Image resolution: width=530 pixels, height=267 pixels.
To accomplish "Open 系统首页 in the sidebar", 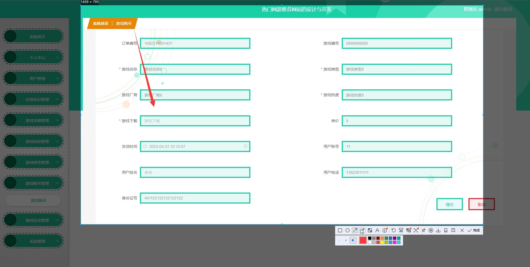I will point(33,36).
